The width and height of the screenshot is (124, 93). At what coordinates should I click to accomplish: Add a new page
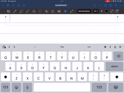coord(111,5)
